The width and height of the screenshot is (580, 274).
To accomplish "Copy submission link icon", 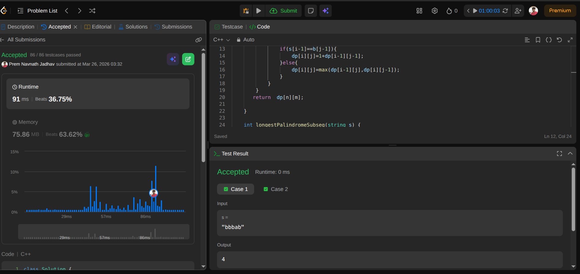I will tap(199, 40).
